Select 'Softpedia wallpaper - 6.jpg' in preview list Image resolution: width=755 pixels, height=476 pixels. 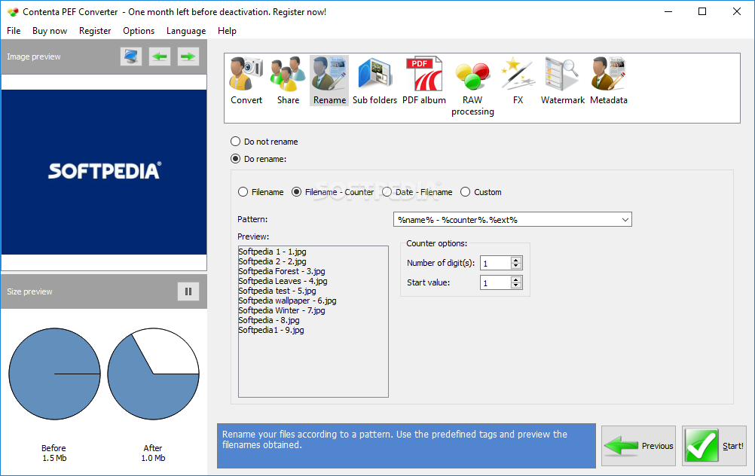(288, 301)
